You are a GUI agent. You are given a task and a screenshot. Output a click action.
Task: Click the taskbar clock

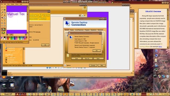[166, 94]
